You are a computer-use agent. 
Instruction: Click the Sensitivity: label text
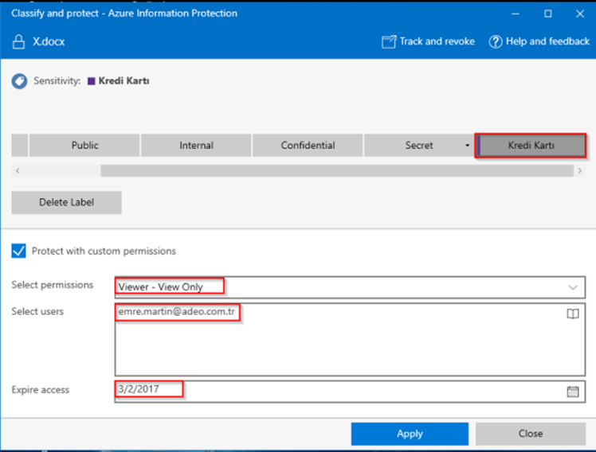tap(57, 81)
